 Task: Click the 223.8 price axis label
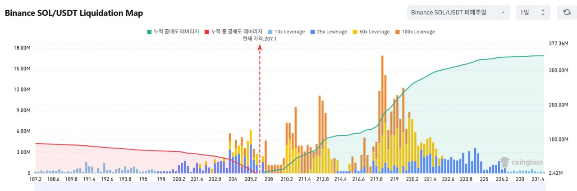point(466,179)
